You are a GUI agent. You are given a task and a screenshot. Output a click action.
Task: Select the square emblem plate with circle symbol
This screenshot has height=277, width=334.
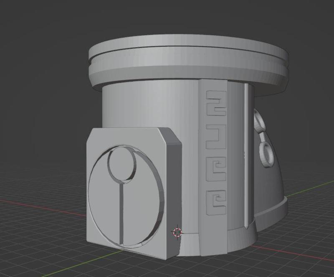click(134, 193)
